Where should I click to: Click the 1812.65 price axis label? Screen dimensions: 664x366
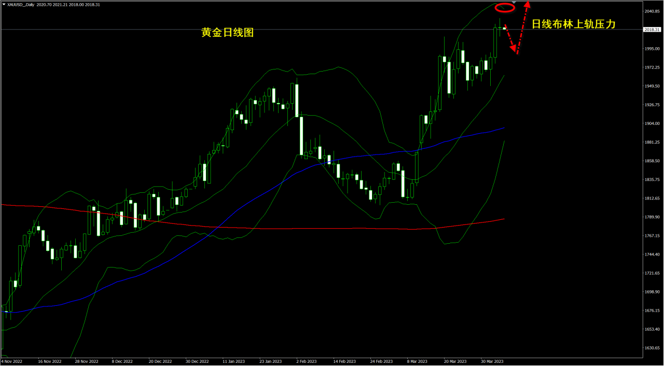pyautogui.click(x=652, y=198)
